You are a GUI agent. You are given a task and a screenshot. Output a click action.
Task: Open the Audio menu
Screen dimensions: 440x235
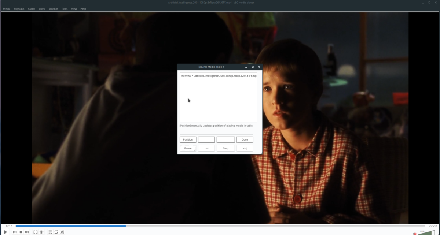[31, 8]
